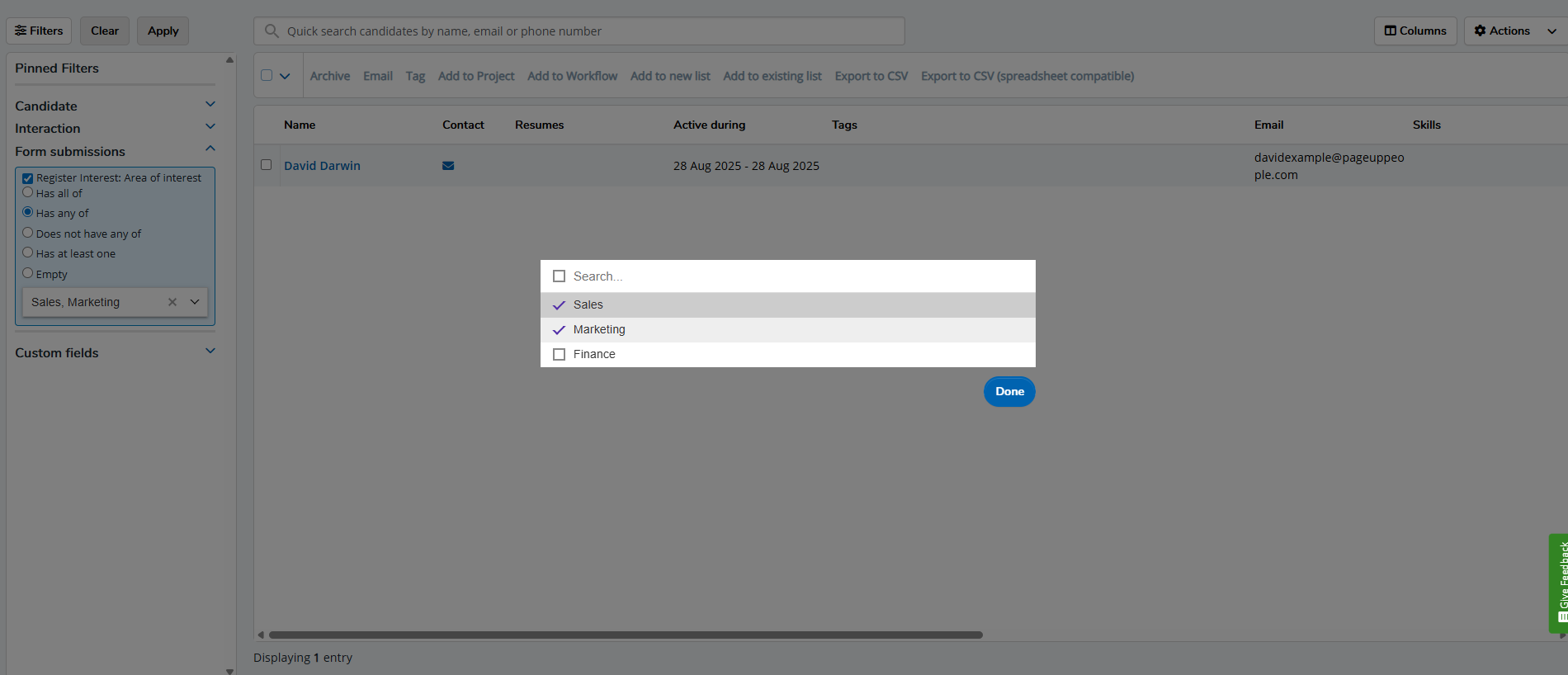
Task: Tick the select-all checkbox beside Search
Action: (x=560, y=276)
